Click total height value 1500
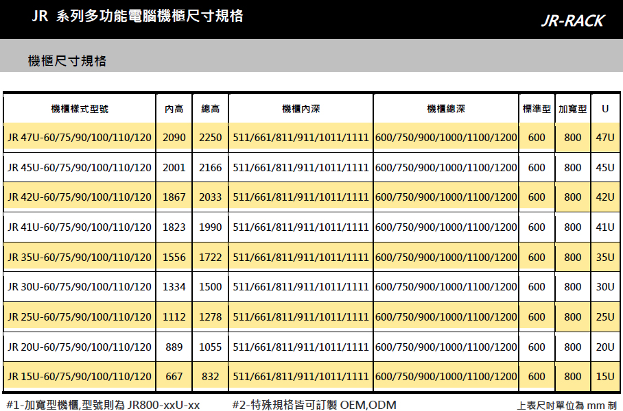Image resolution: width=623 pixels, height=411 pixels. coord(210,287)
